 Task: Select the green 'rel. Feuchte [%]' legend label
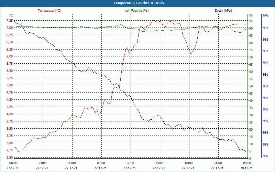point(137,11)
